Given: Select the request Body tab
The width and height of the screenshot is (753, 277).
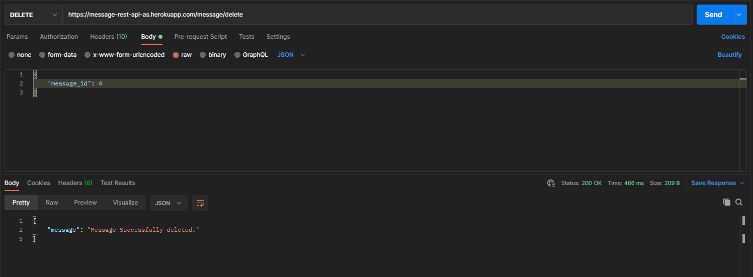Looking at the screenshot, I should coord(151,37).
